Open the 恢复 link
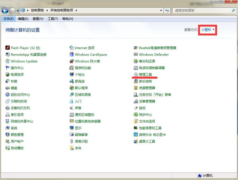238x180 pixels. tap(14, 81)
